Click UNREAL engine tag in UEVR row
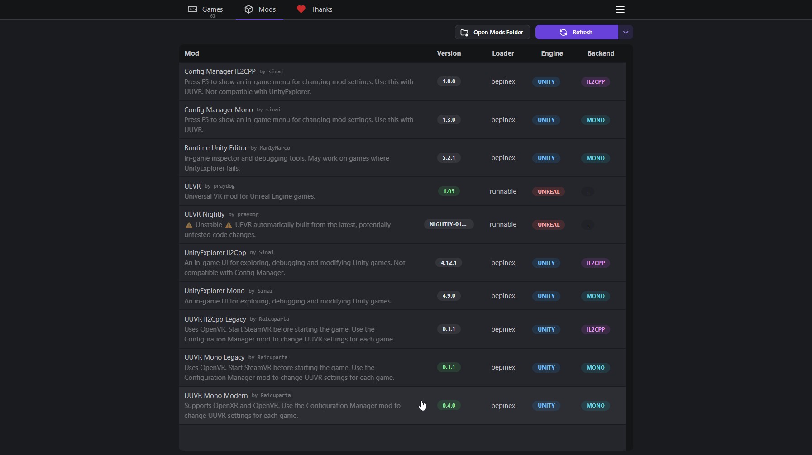This screenshot has height=455, width=812. coord(549,192)
